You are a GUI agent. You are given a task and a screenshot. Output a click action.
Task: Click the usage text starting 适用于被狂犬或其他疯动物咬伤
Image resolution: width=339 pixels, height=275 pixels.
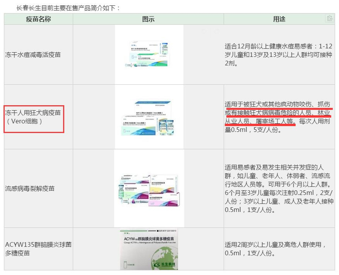278,117
